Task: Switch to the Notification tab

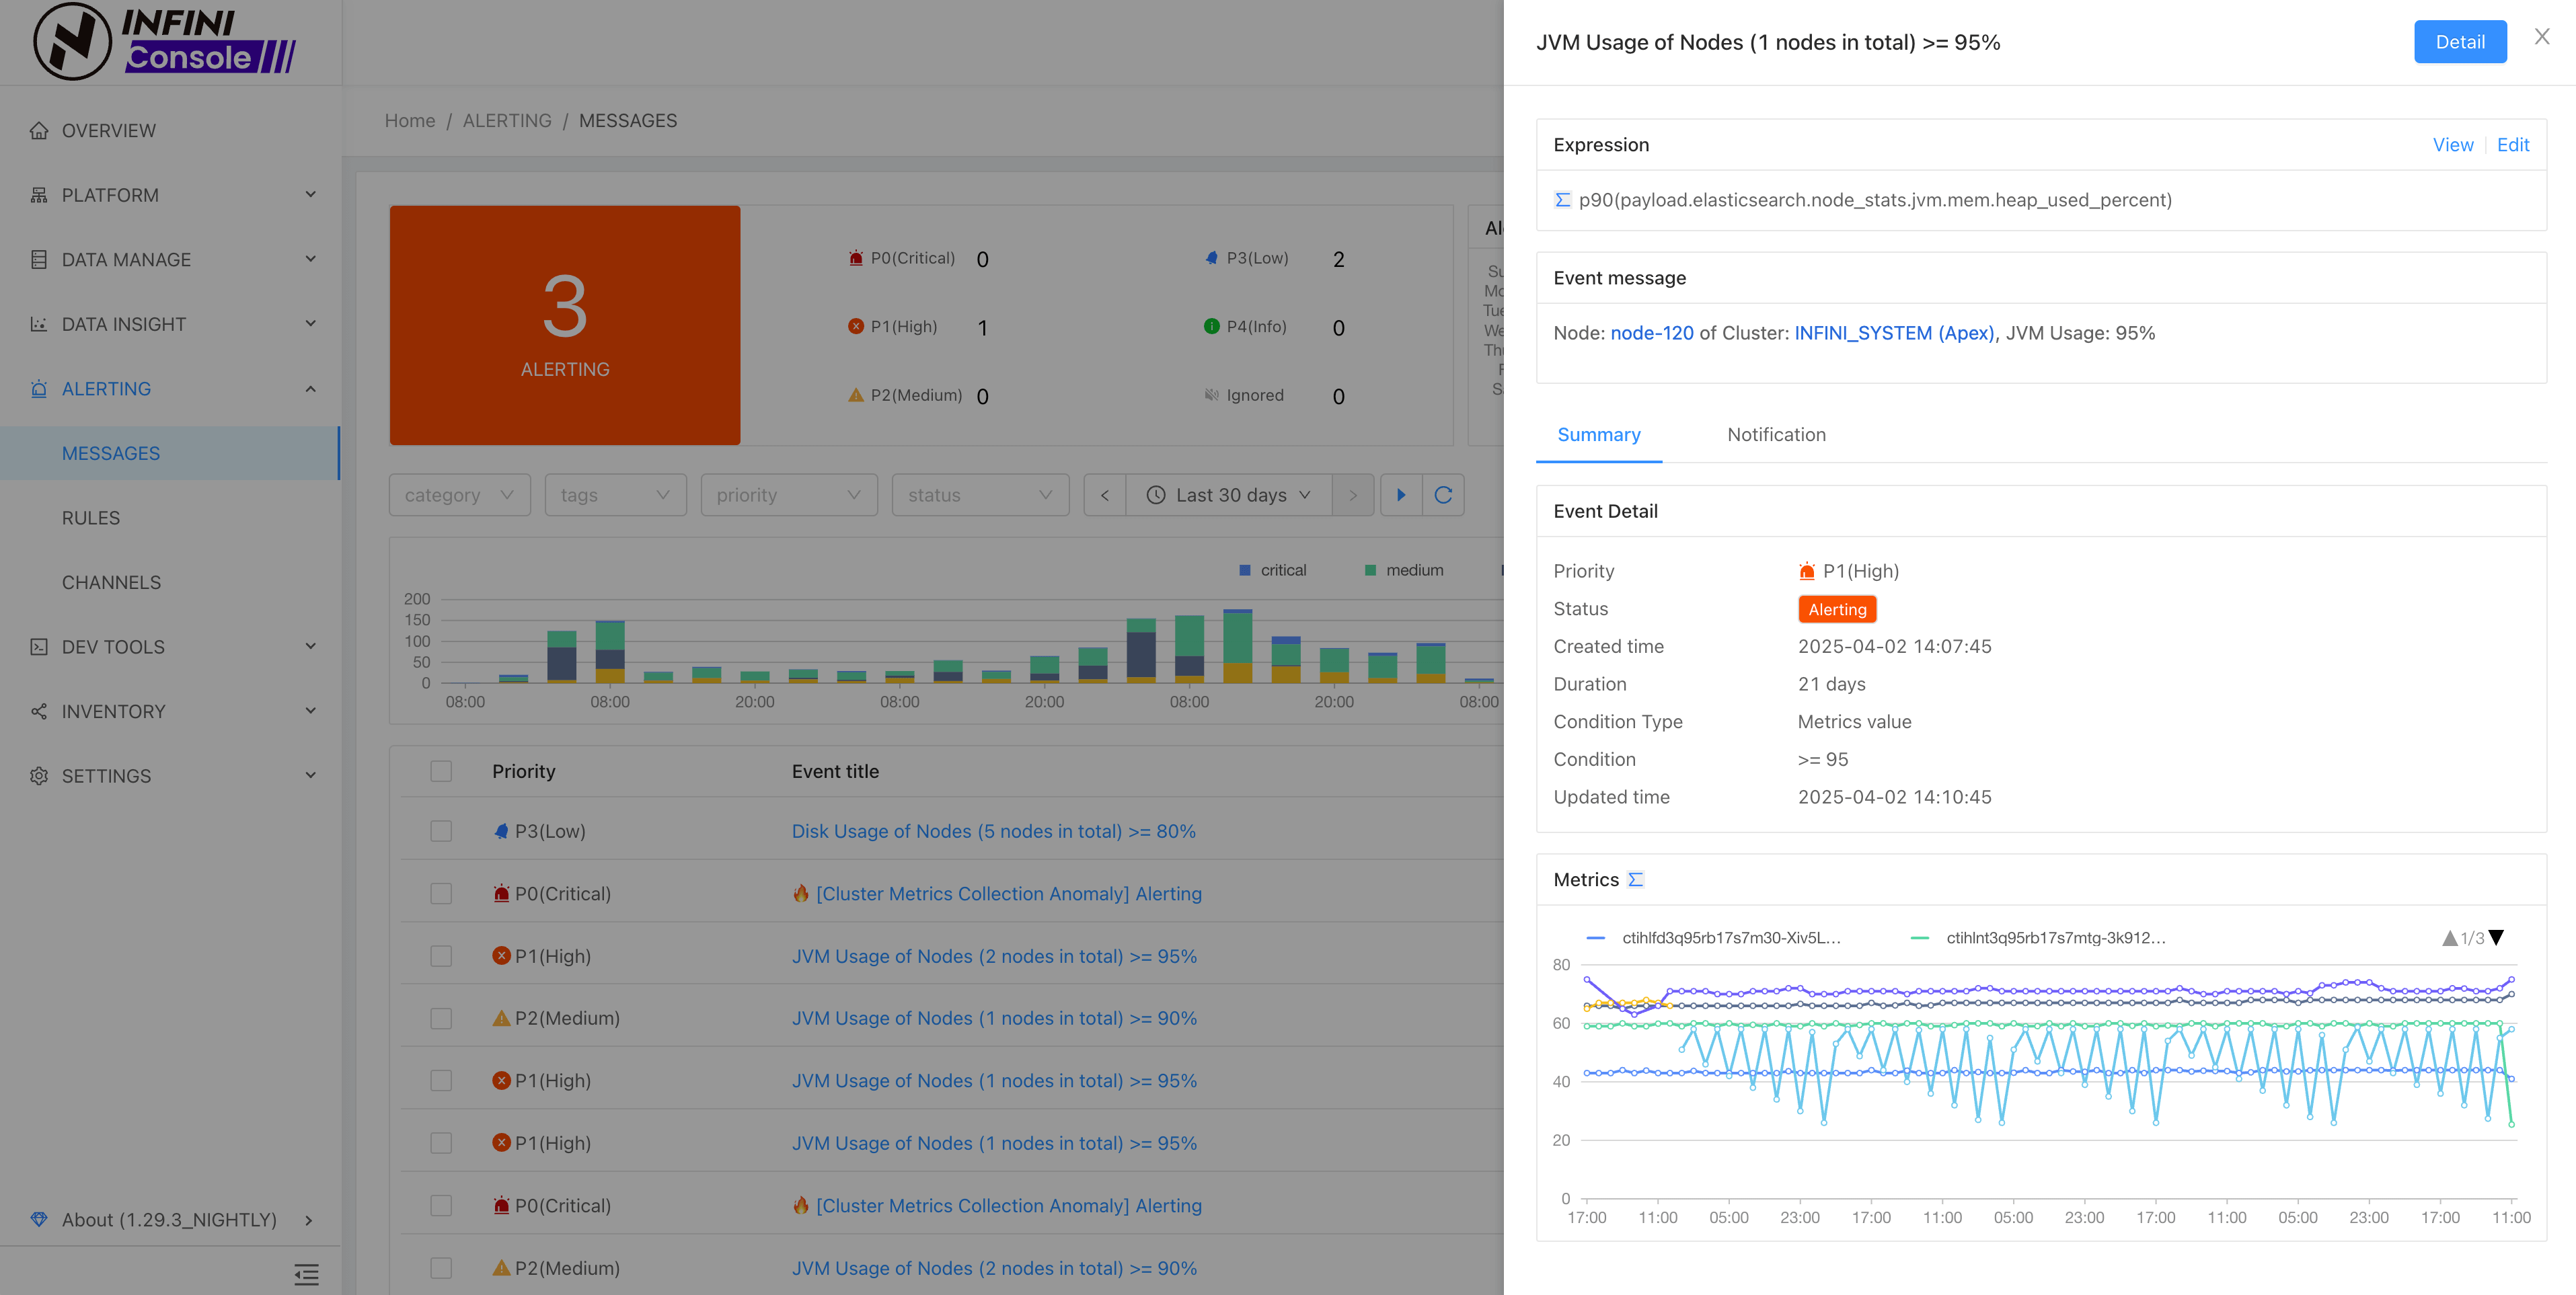Action: coord(1776,435)
